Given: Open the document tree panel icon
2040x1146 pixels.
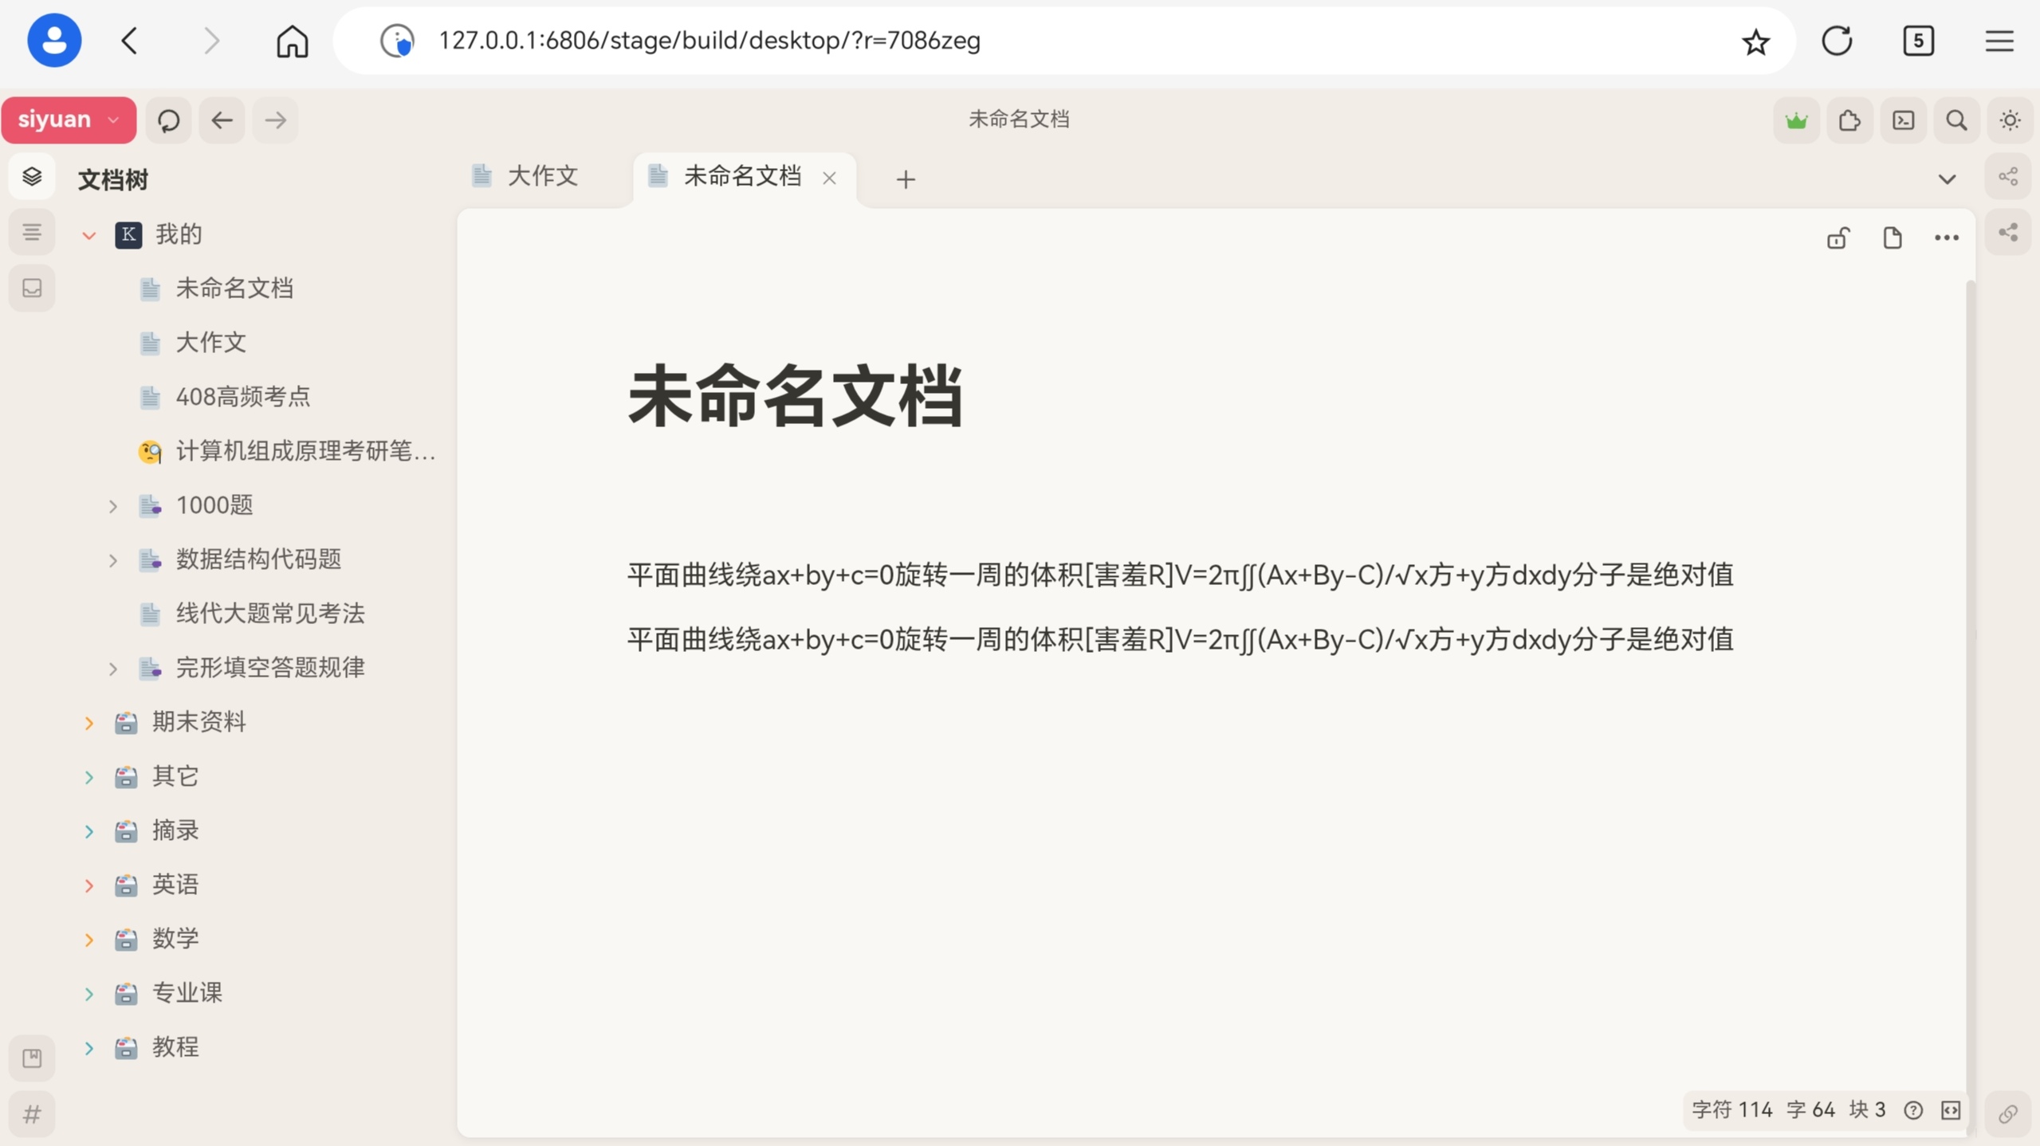Looking at the screenshot, I should tap(31, 176).
